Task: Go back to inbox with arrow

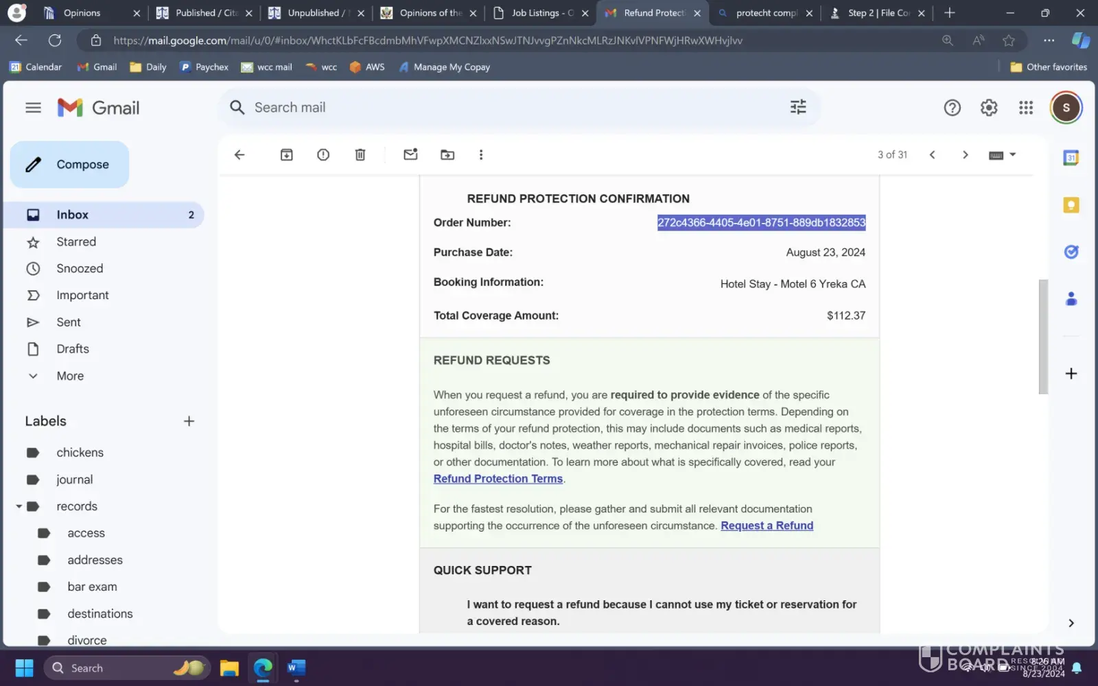Action: pyautogui.click(x=240, y=155)
